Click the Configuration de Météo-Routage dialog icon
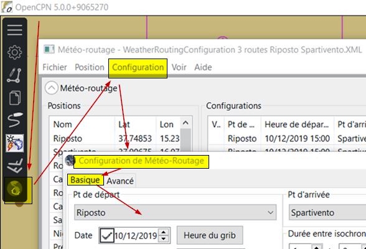 pos(70,161)
